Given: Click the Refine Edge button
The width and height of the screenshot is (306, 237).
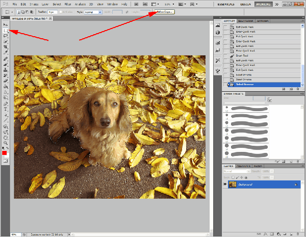Looking at the screenshot, I should [164, 11].
